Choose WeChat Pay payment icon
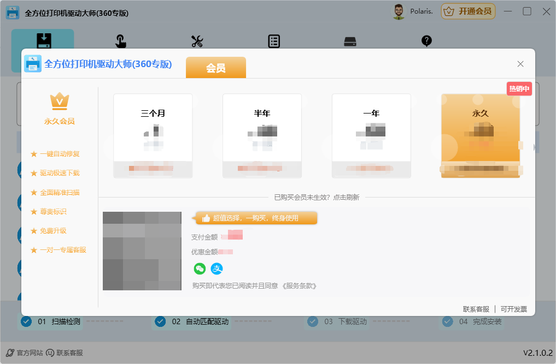 pos(200,268)
